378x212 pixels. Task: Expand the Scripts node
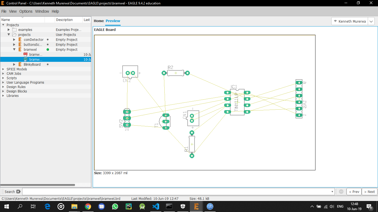point(3,78)
